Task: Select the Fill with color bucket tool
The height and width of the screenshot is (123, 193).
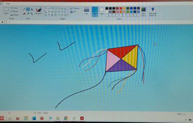Action: [28, 9]
